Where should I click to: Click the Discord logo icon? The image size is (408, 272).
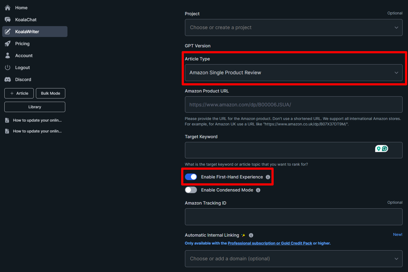tap(8, 79)
